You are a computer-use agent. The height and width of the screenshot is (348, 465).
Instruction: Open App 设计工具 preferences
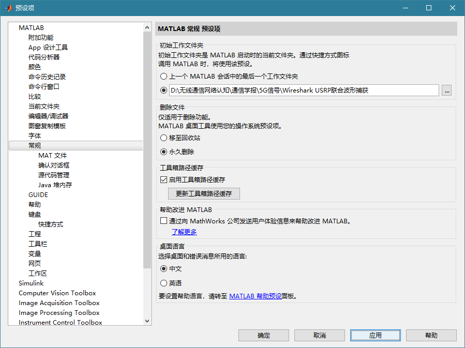coord(48,48)
